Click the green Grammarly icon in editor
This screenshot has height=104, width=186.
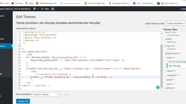(158, 87)
